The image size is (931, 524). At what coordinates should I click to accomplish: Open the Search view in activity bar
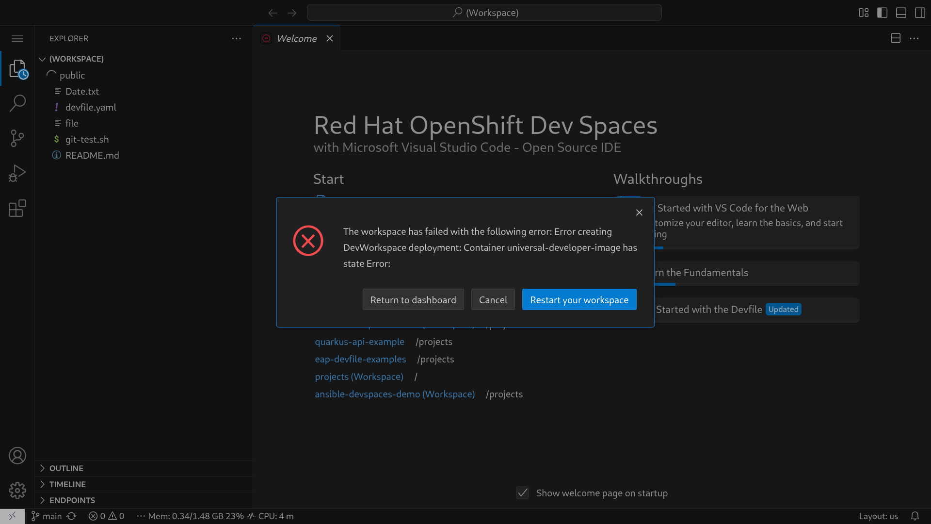(17, 103)
